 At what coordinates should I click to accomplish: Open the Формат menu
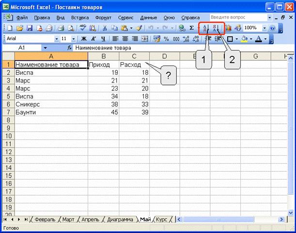103,17
